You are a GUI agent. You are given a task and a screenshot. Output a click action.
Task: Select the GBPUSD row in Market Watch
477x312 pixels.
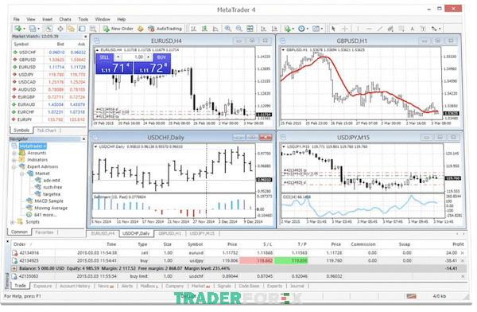[x=49, y=60]
